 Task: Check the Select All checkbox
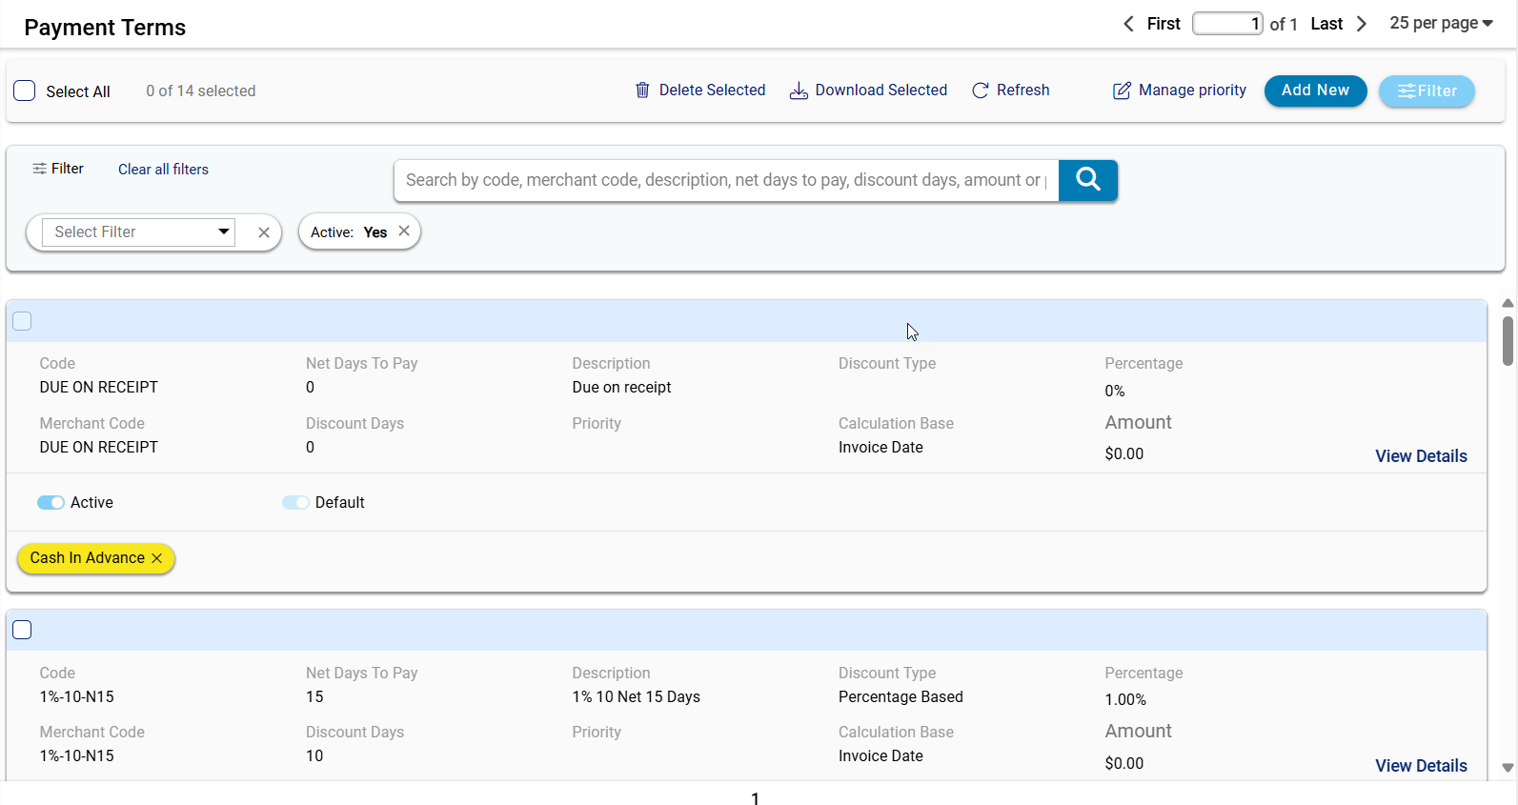(x=25, y=91)
